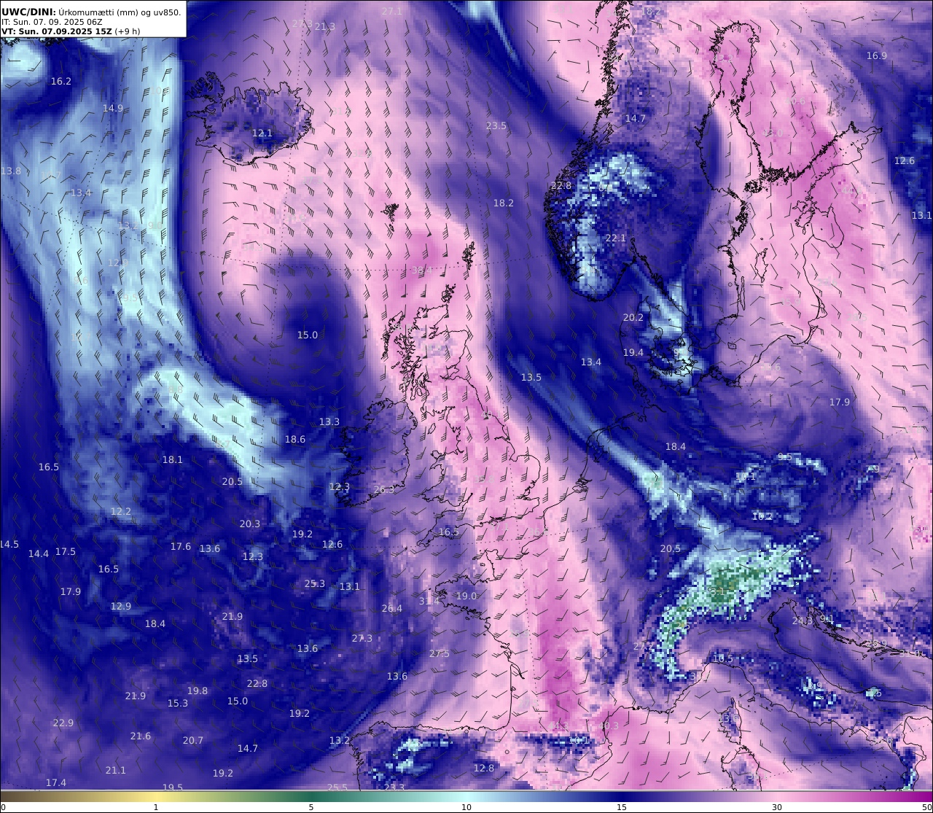Click the value 19.4 on the map
The image size is (933, 813).
(x=633, y=352)
